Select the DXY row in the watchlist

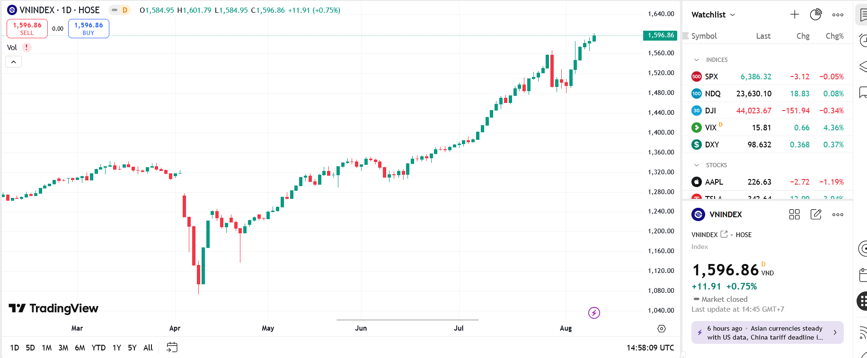tap(768, 145)
